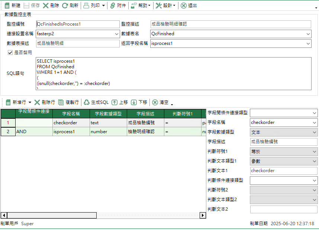Click the 刷新 button label
The image size is (319, 230).
[74, 6]
